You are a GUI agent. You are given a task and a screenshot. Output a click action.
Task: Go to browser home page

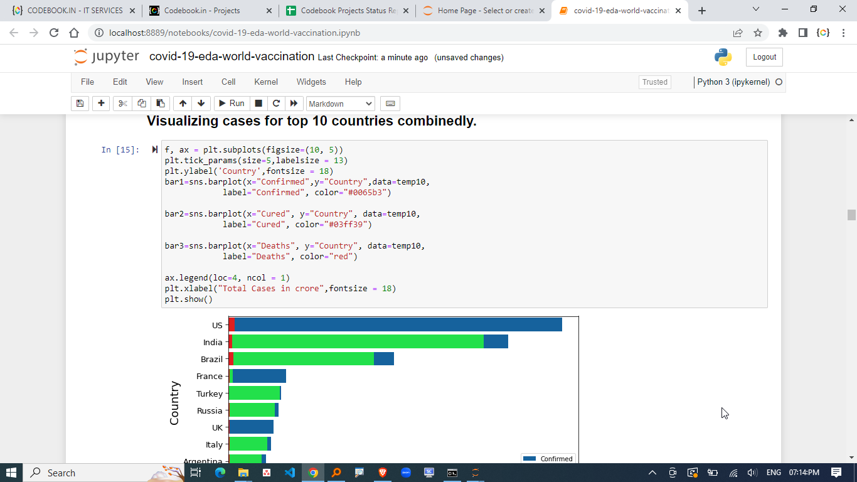pos(74,33)
